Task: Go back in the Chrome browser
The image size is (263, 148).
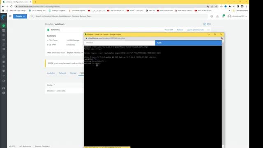Action: (x=3, y=7)
